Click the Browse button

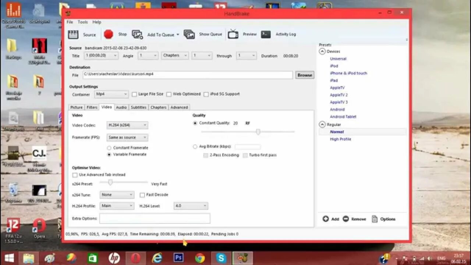[305, 75]
